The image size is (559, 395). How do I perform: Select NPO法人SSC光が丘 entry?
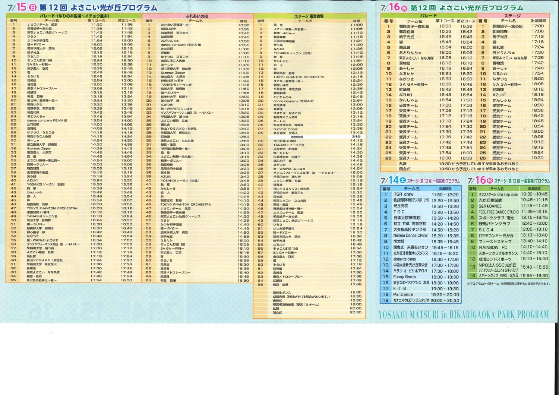[x=497, y=265]
